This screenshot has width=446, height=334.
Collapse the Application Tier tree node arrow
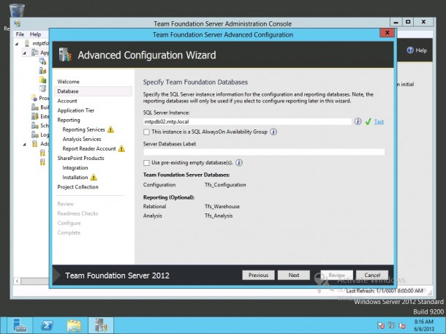pos(24,53)
